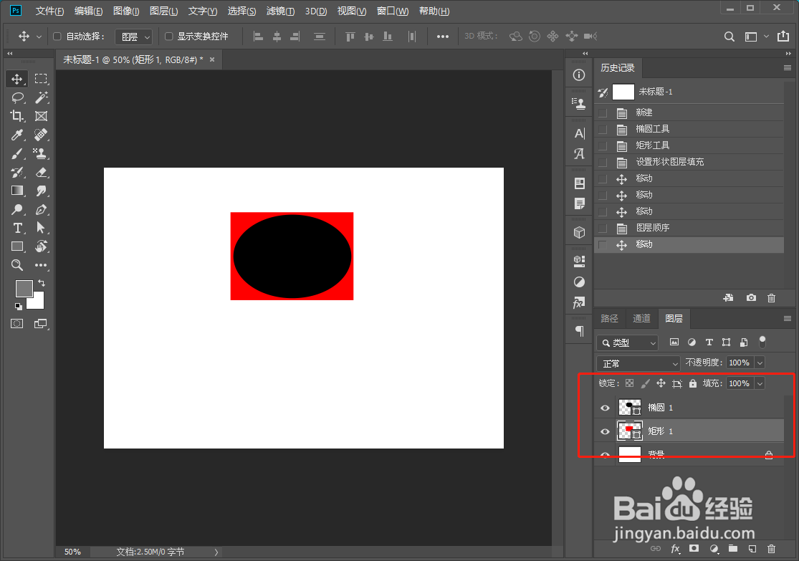Viewport: 799px width, 561px height.
Task: Toggle Quick Mask mode
Action: (x=16, y=324)
